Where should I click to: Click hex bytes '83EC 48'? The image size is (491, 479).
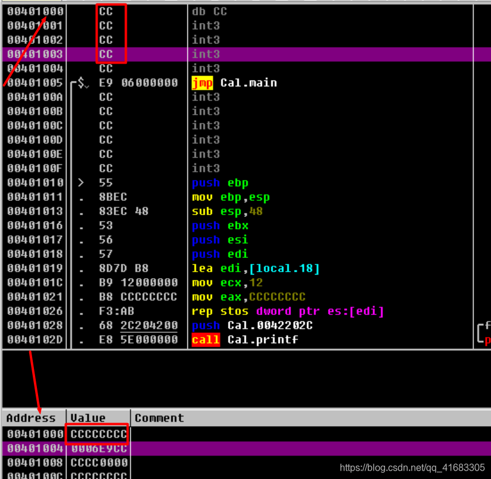(x=124, y=212)
